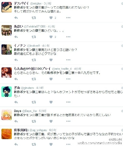Like the tweet by @Twinkle971006
The height and width of the screenshot is (146, 123).
(51, 37)
